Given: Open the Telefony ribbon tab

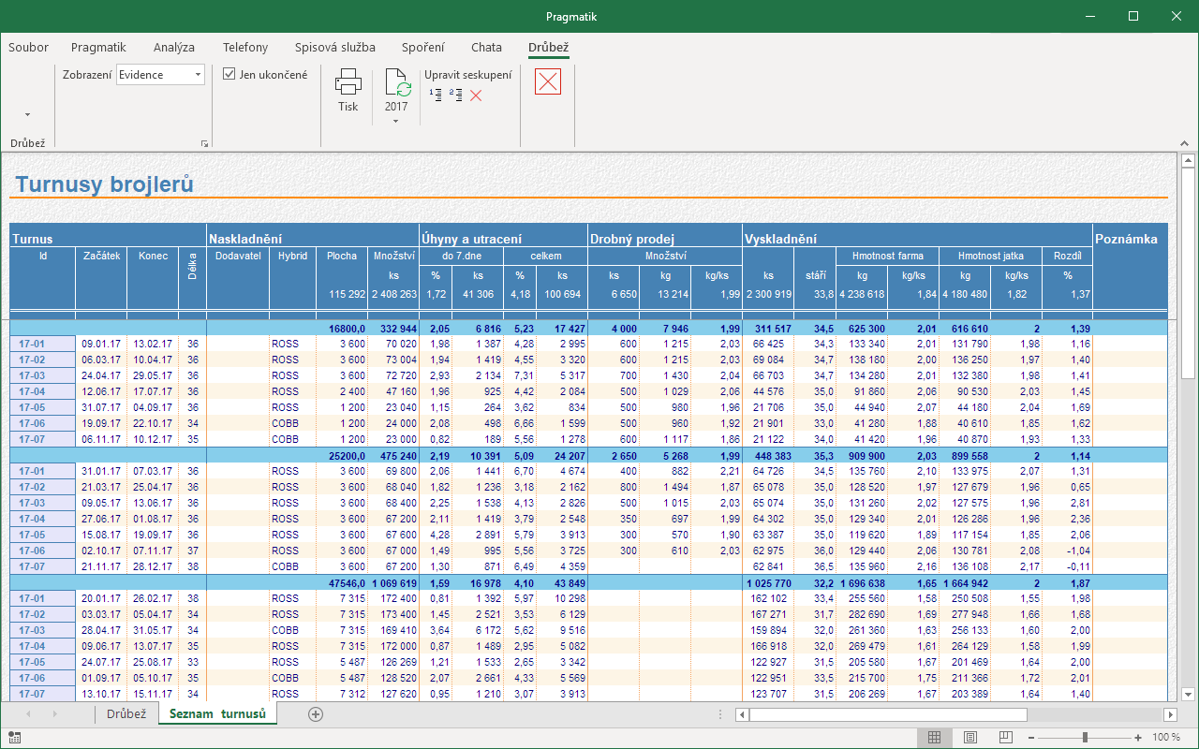Looking at the screenshot, I should click(245, 47).
